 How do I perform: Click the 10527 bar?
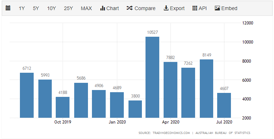click(152, 77)
